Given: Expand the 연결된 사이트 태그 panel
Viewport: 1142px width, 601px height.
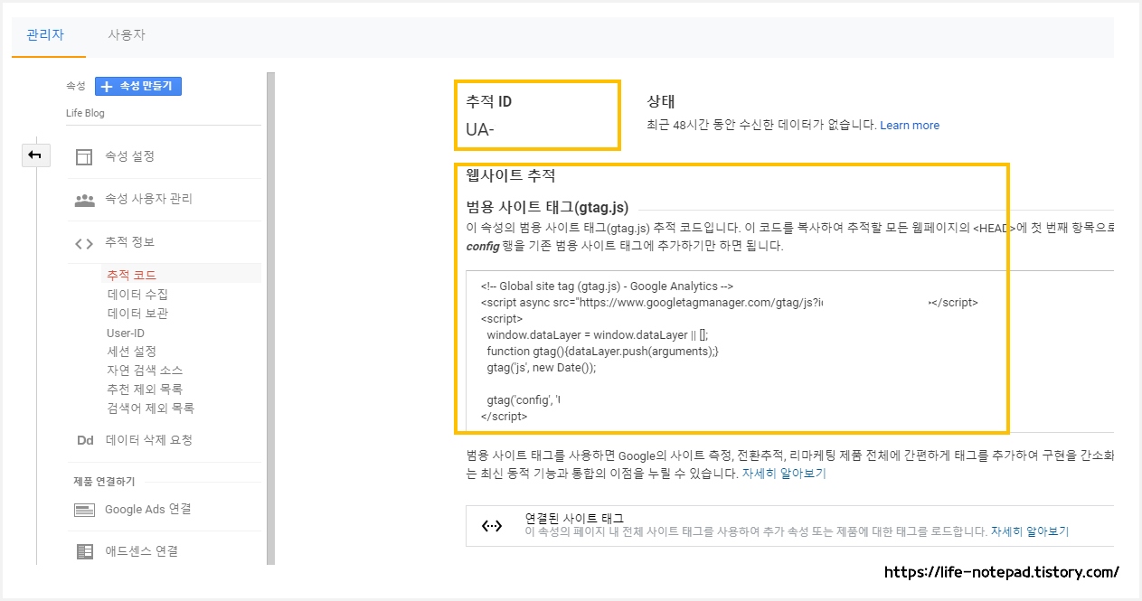Looking at the screenshot, I should click(x=789, y=526).
